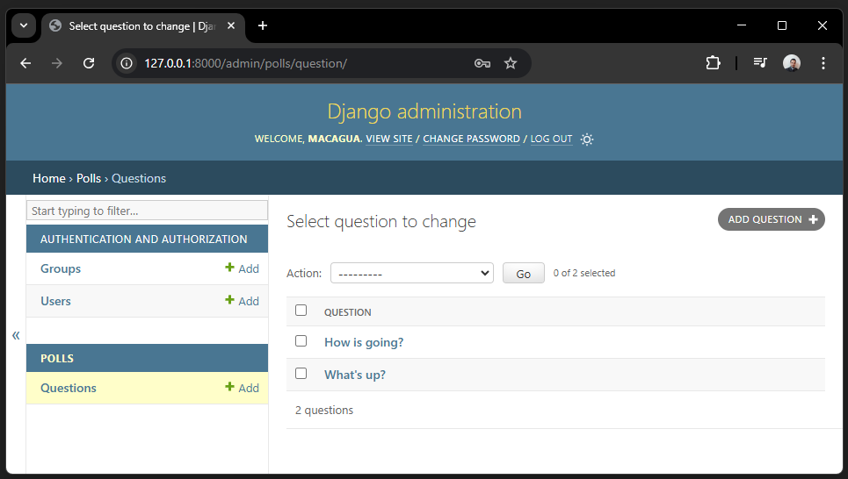This screenshot has height=479, width=848.
Task: Click the Go button
Action: tap(524, 273)
